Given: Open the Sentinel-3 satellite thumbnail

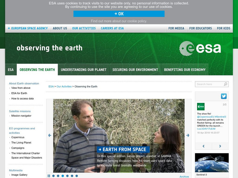Looking at the screenshot, I should (212, 163).
